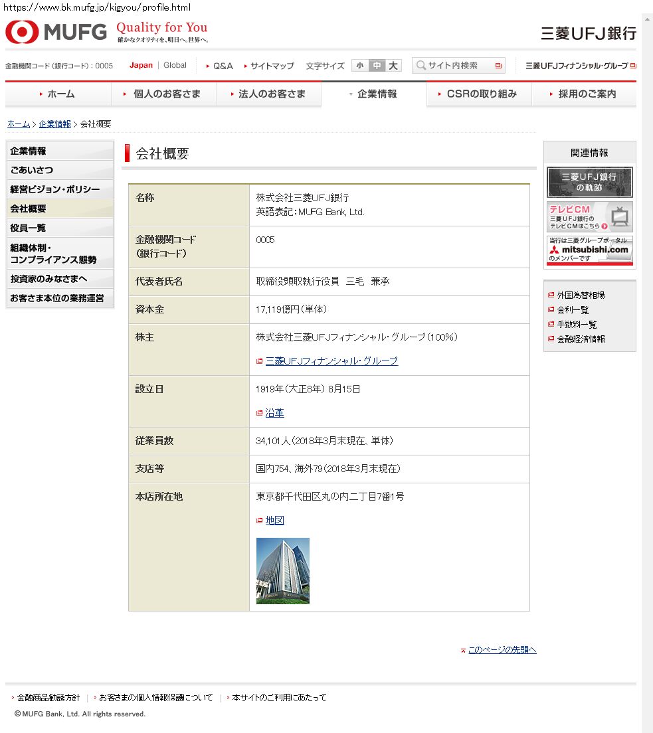
Task: Set text size to 中
Action: point(377,66)
